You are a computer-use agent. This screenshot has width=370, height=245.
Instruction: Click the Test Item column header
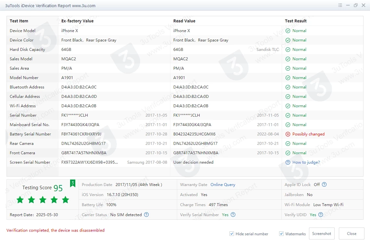(x=19, y=21)
